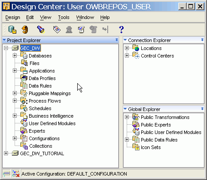
Task: Select the Configurations tree label
Action: [44, 138]
